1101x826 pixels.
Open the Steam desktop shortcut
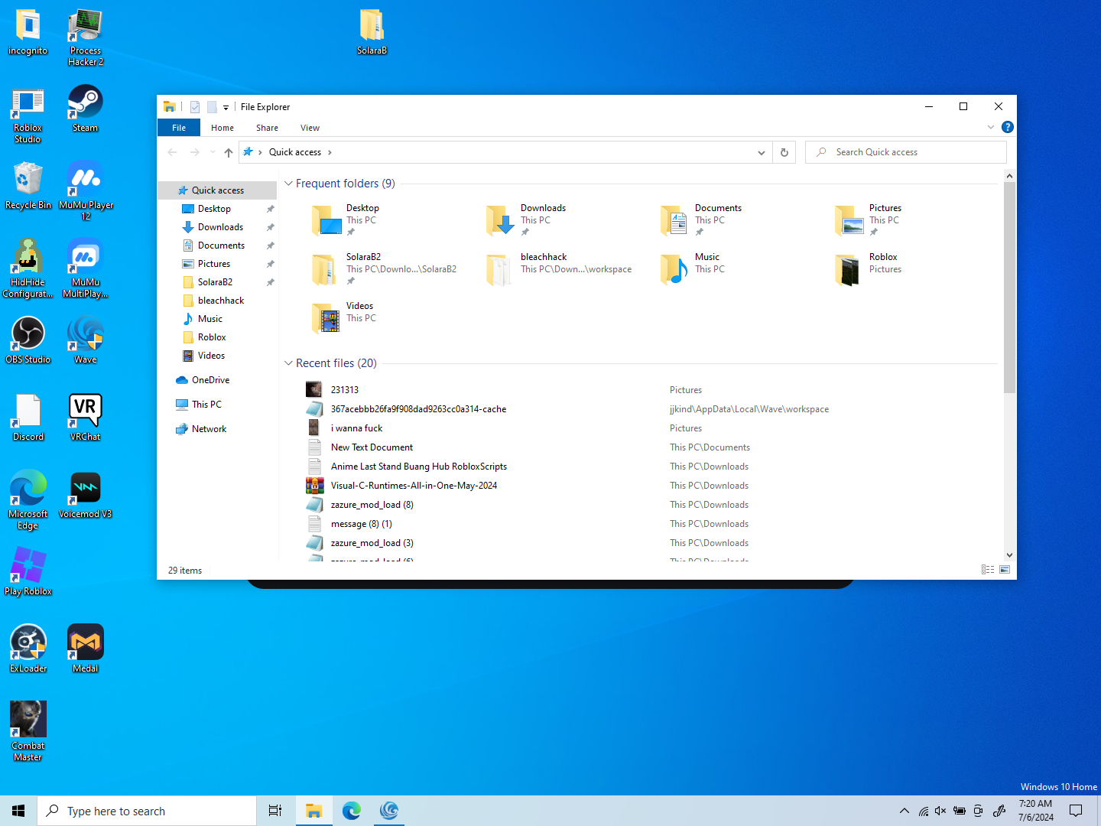[x=85, y=109]
